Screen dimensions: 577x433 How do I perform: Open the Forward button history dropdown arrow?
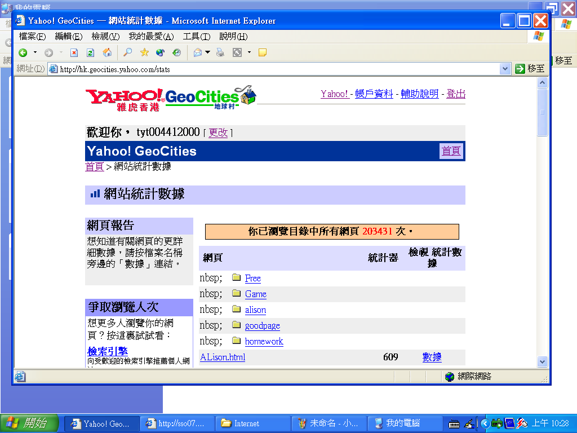tap(61, 52)
